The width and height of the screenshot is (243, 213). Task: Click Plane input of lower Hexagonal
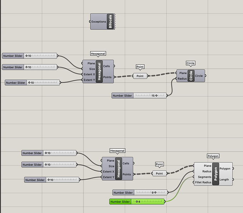coord(111,160)
